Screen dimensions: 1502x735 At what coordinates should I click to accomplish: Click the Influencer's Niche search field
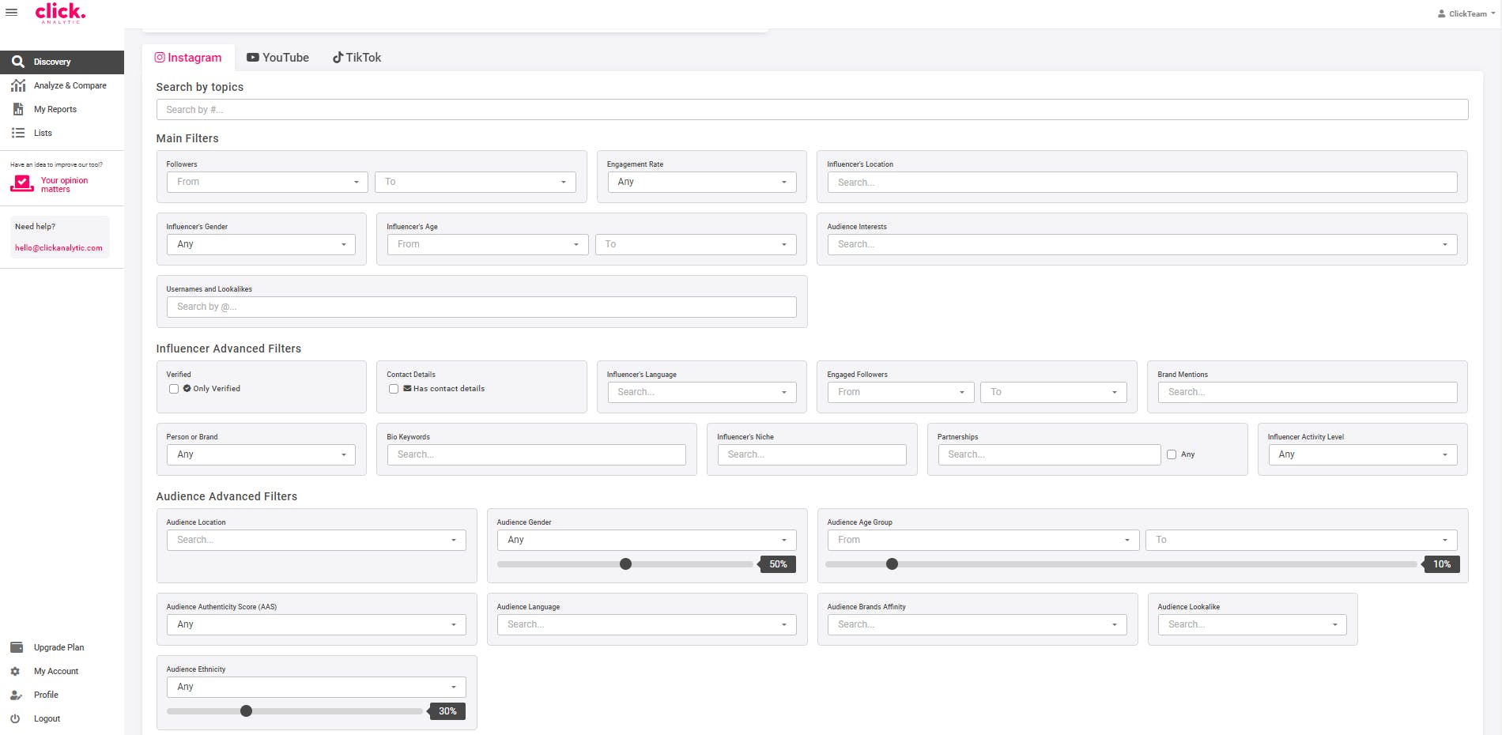point(812,454)
